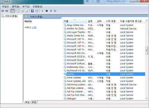Viewport: 149px width, 108px height.
Task: Open the properties toolbar icon
Action: coord(18,11)
